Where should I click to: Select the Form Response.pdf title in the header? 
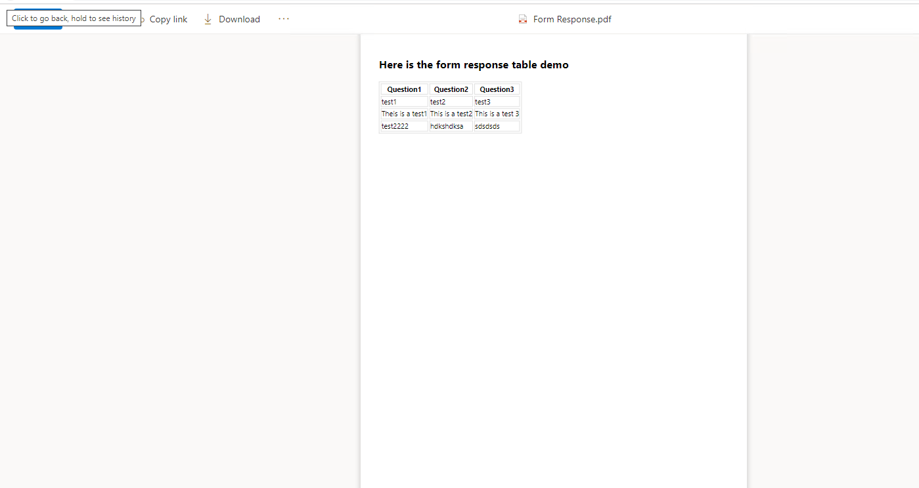(571, 19)
